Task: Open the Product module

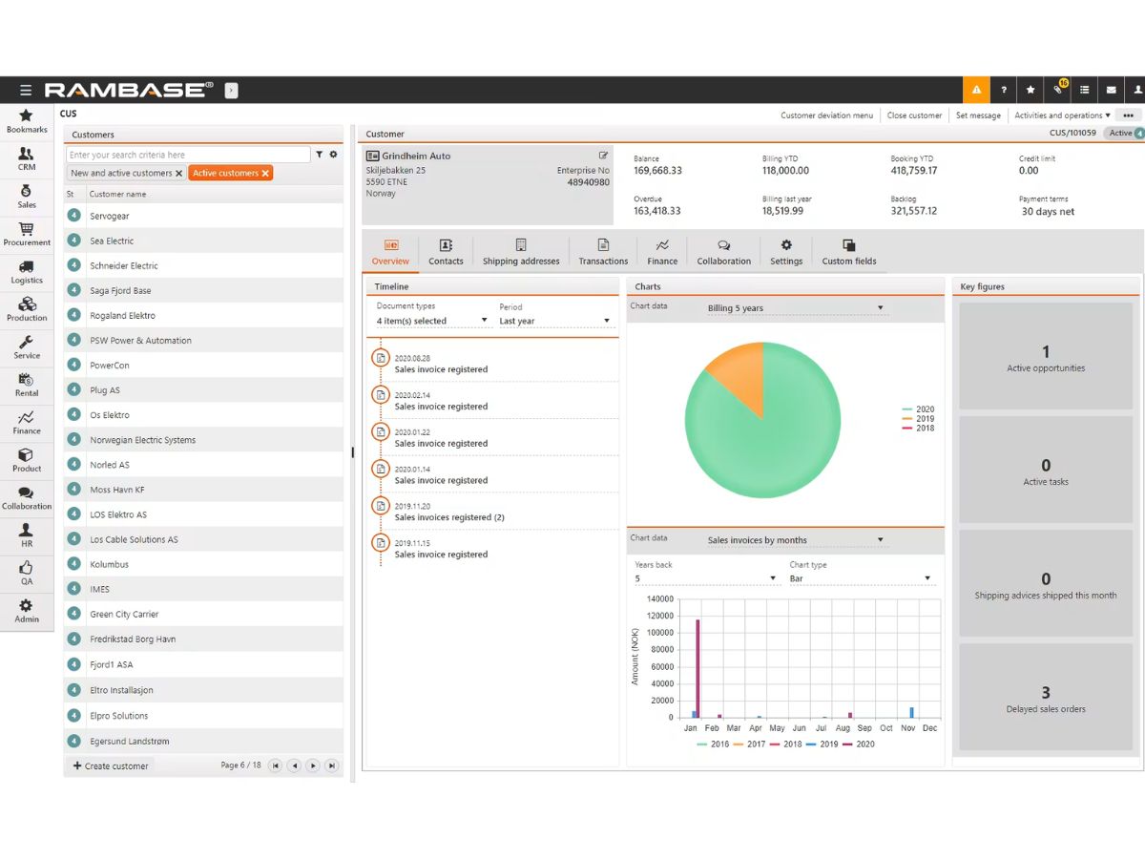Action: point(27,460)
